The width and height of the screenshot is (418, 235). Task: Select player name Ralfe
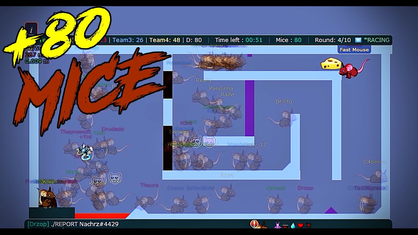point(227,95)
